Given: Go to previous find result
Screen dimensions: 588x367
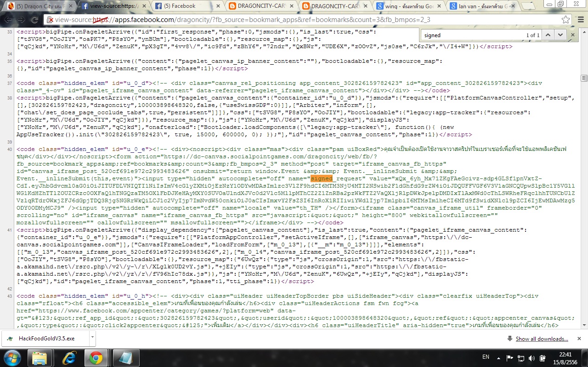Looking at the screenshot, I should point(548,35).
